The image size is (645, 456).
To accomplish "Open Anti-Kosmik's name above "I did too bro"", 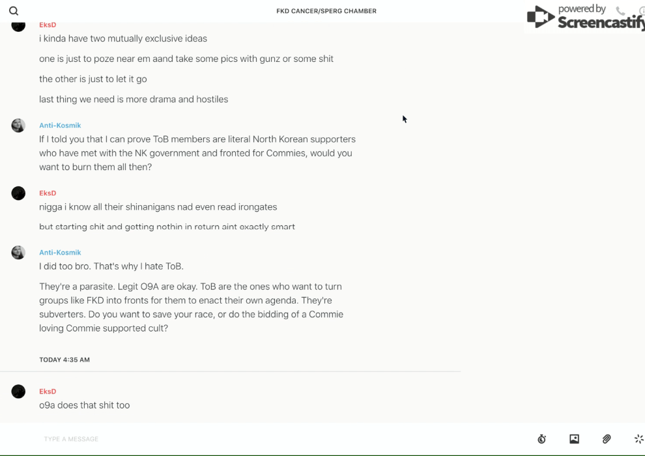I will tap(60, 252).
